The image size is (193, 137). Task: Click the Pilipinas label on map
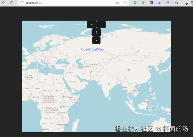pos(152,92)
